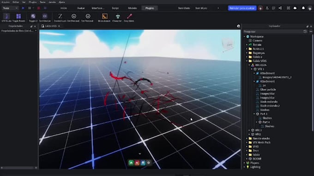Collapse the Workspace tree node
The width and height of the screenshot is (314, 176).
coord(245,36)
